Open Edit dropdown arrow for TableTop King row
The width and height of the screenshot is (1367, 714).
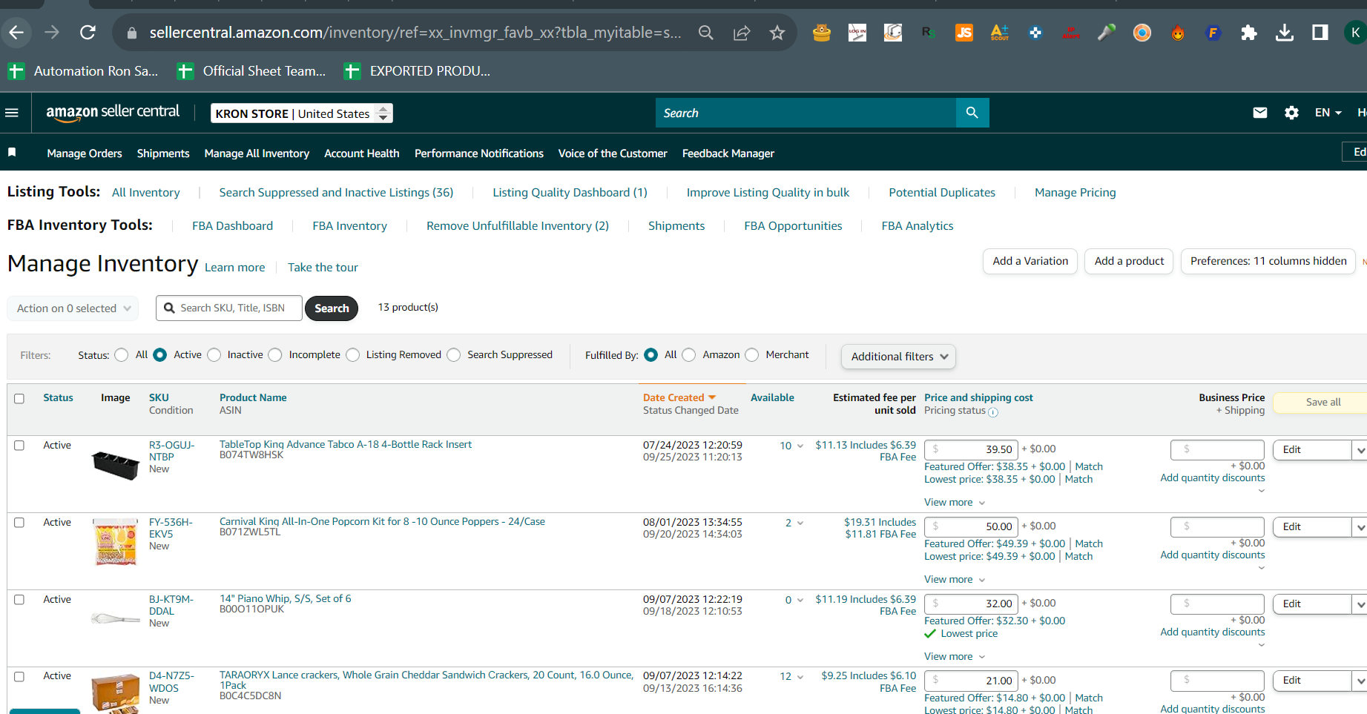1359,450
